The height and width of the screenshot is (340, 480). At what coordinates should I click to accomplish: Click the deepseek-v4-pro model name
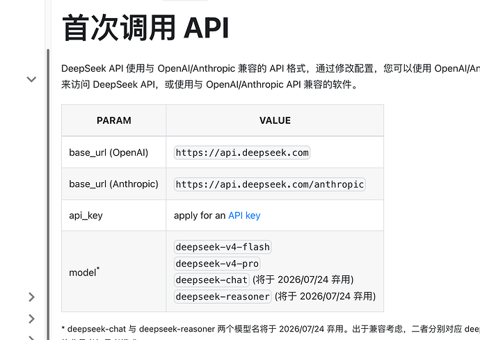217,264
